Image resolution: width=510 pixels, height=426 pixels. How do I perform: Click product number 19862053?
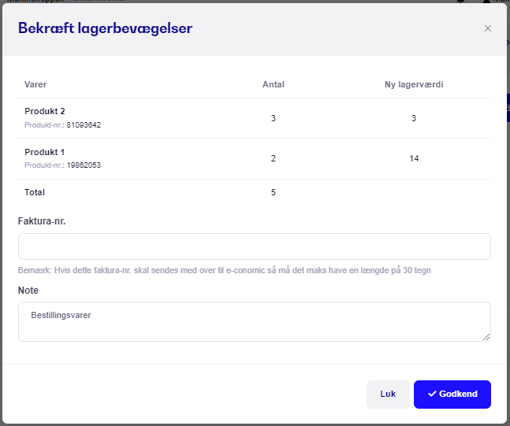(x=84, y=165)
